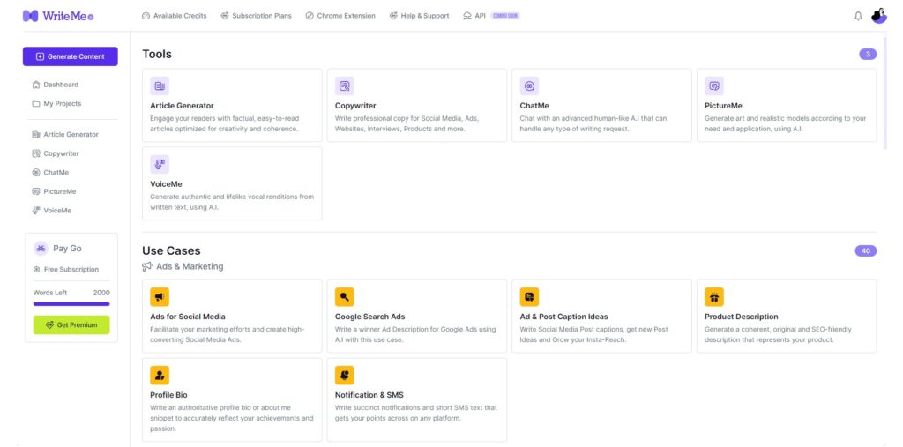Click the sidebar VoiceMe icon
The width and height of the screenshot is (903, 447).
[36, 210]
